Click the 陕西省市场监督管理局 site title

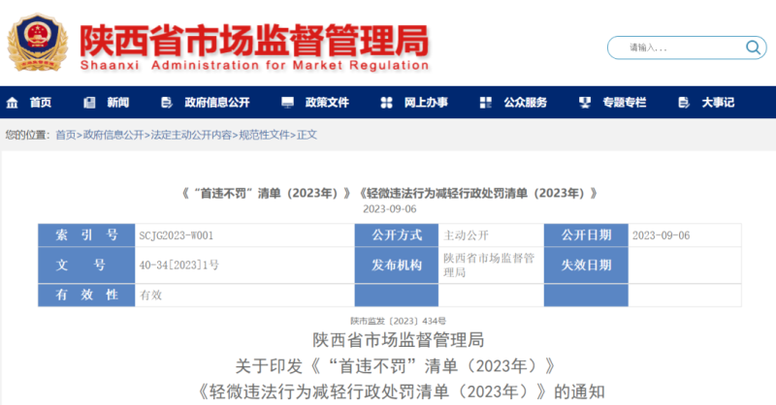coord(254,39)
